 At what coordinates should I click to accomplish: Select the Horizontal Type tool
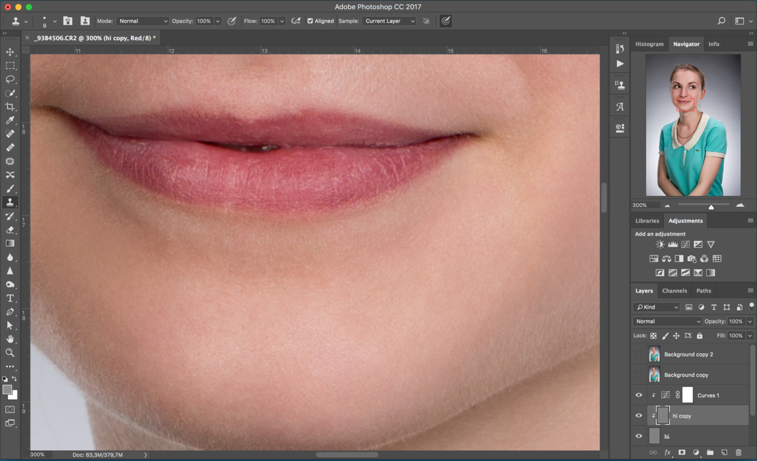click(10, 298)
